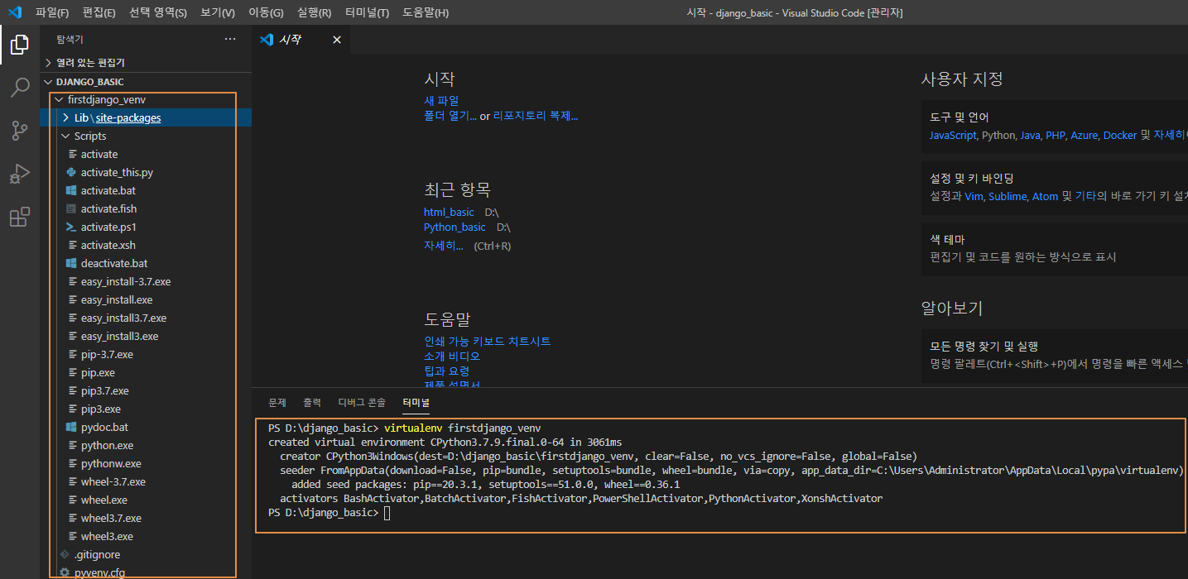Open the 터미널(T) menu
Viewport: 1188px width, 579px height.
coord(367,12)
